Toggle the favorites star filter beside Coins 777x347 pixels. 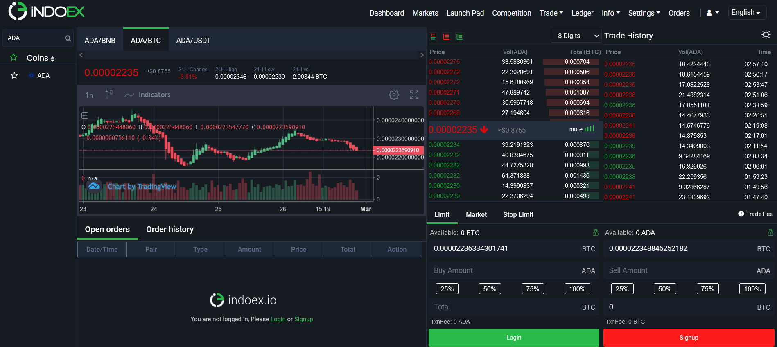(x=14, y=57)
